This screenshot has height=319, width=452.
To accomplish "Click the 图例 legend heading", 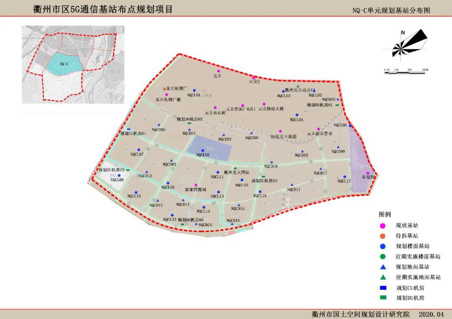I will click(x=385, y=214).
